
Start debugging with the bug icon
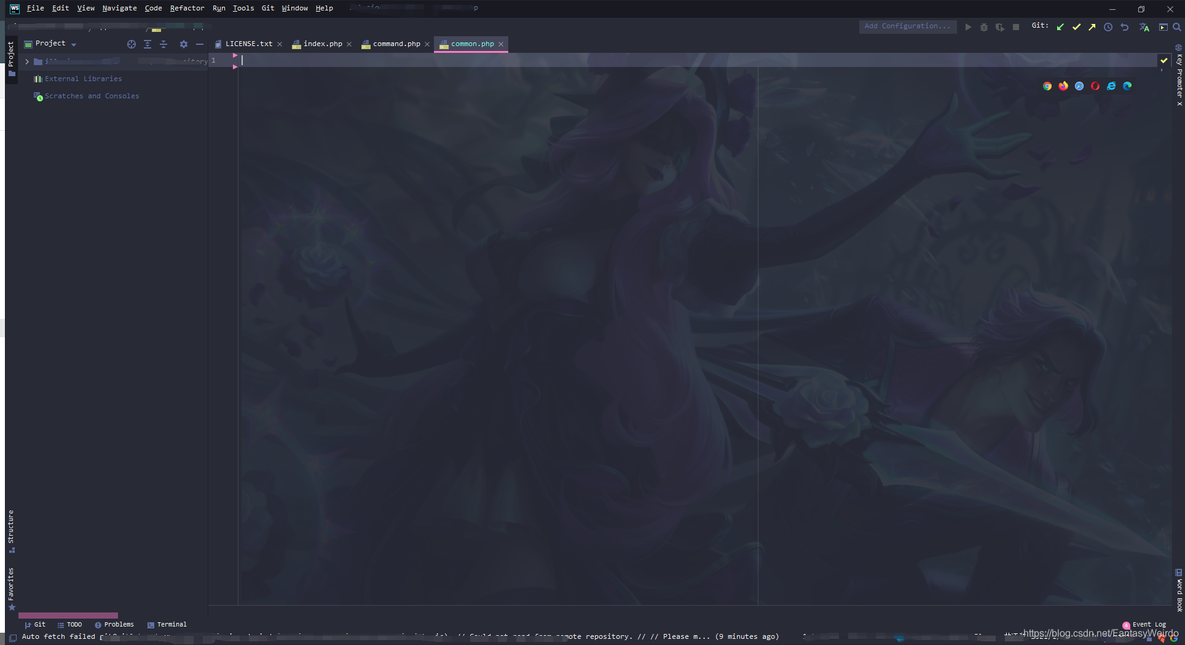[x=984, y=27]
